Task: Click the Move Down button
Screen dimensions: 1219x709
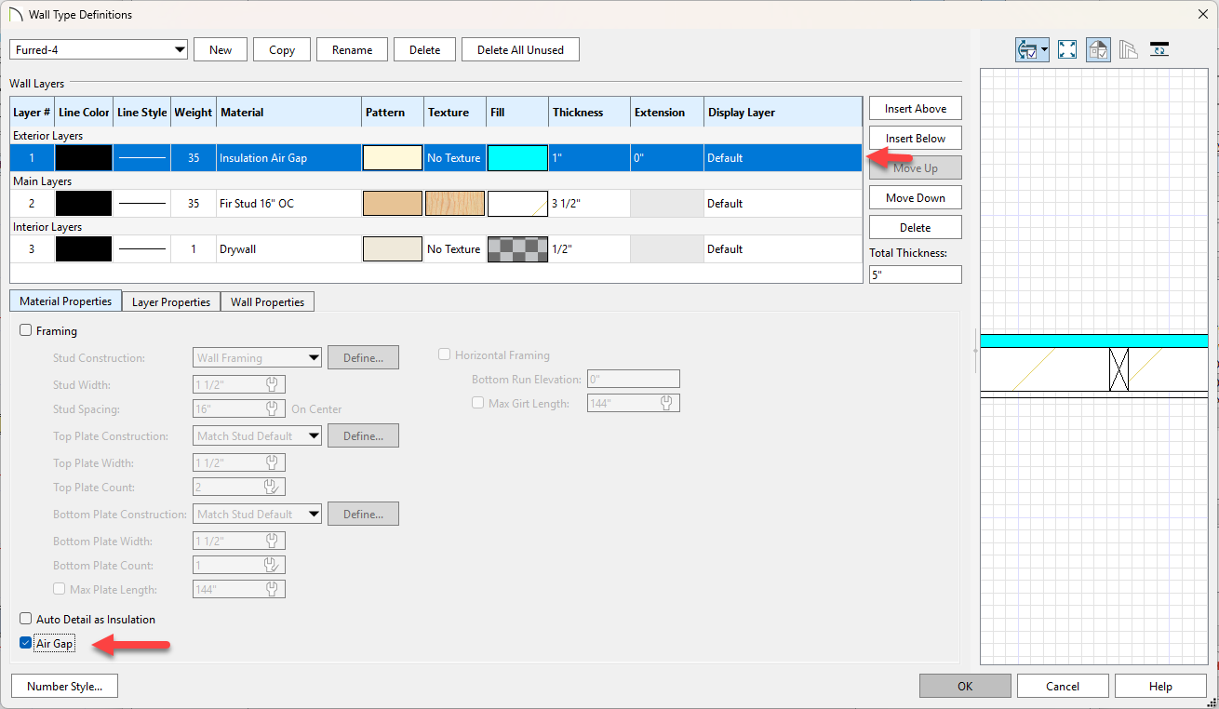Action: point(916,197)
